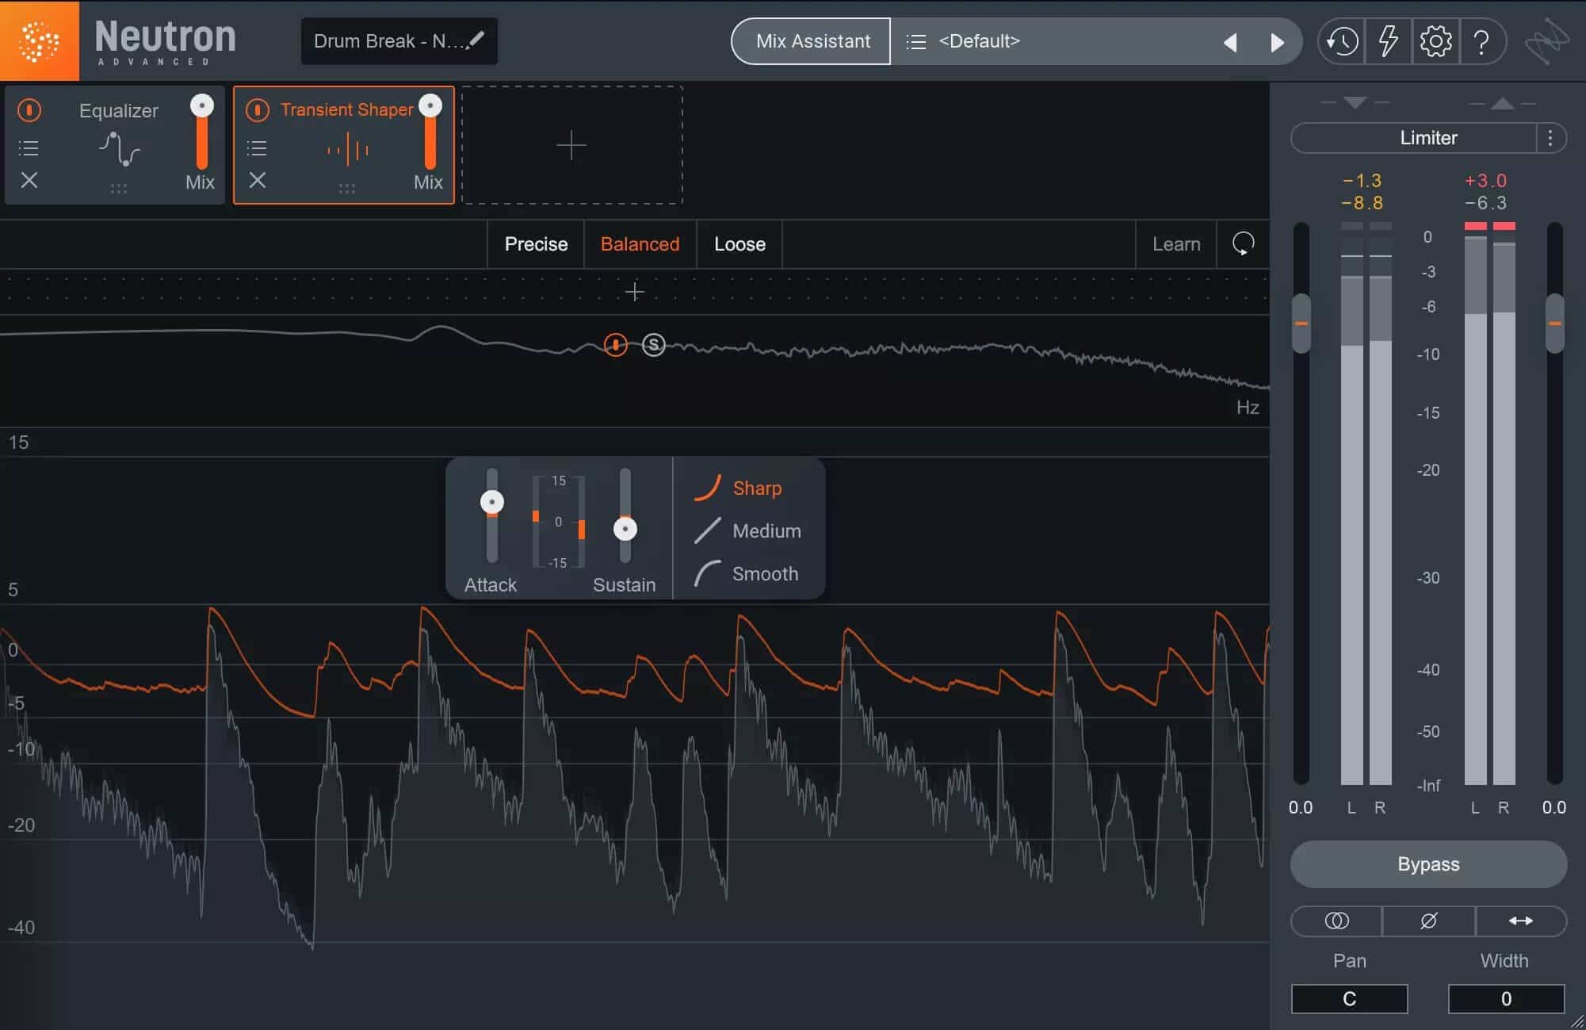Open the Mix Assistant

coord(812,41)
